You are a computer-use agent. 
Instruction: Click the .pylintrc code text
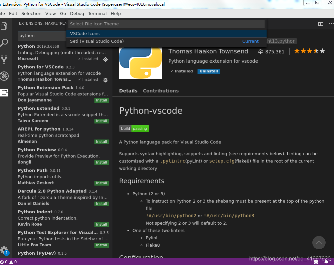tap(173, 161)
